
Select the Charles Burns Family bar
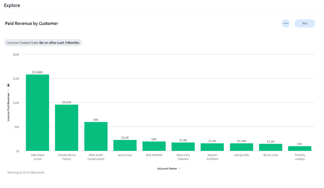click(x=66, y=128)
